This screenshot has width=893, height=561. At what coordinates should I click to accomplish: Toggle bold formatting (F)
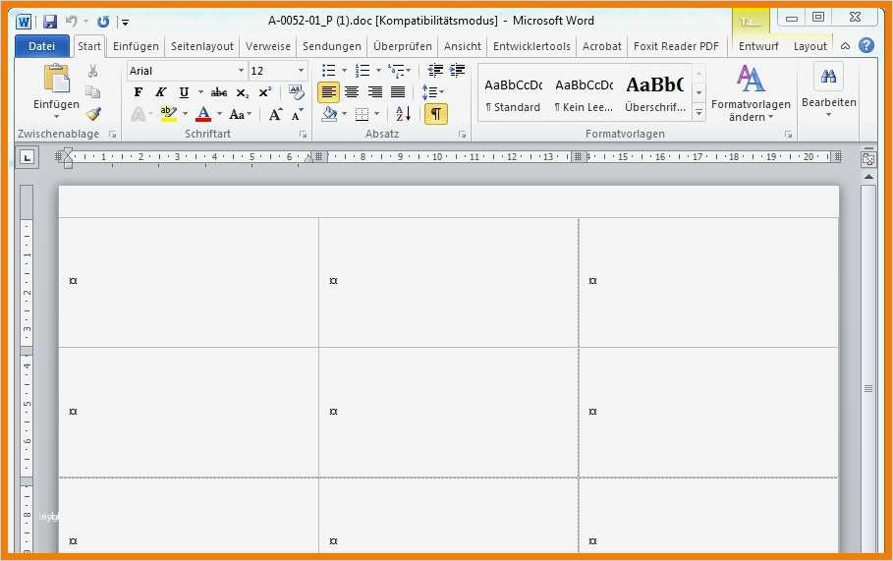tap(138, 92)
